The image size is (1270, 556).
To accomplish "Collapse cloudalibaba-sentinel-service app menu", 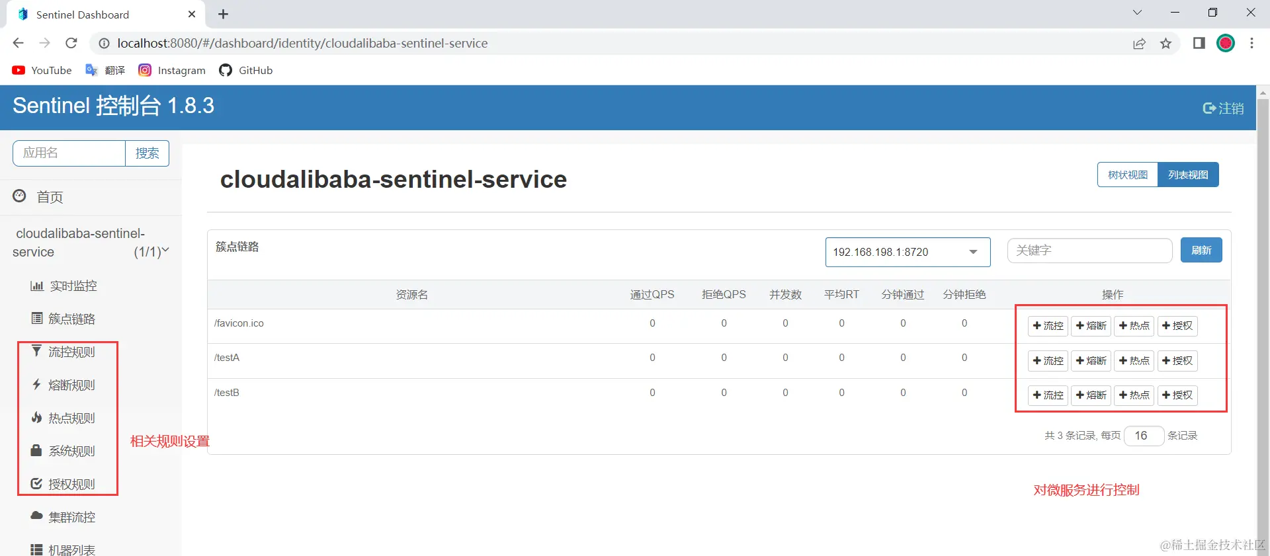I will pyautogui.click(x=91, y=243).
